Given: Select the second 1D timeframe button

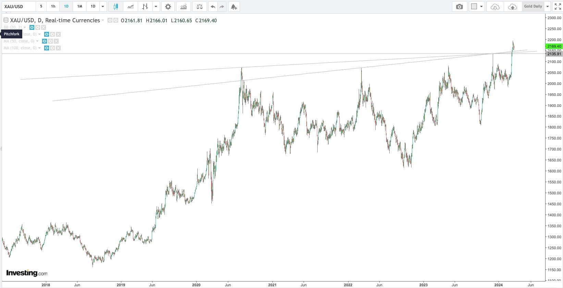Looking at the screenshot, I should (93, 7).
